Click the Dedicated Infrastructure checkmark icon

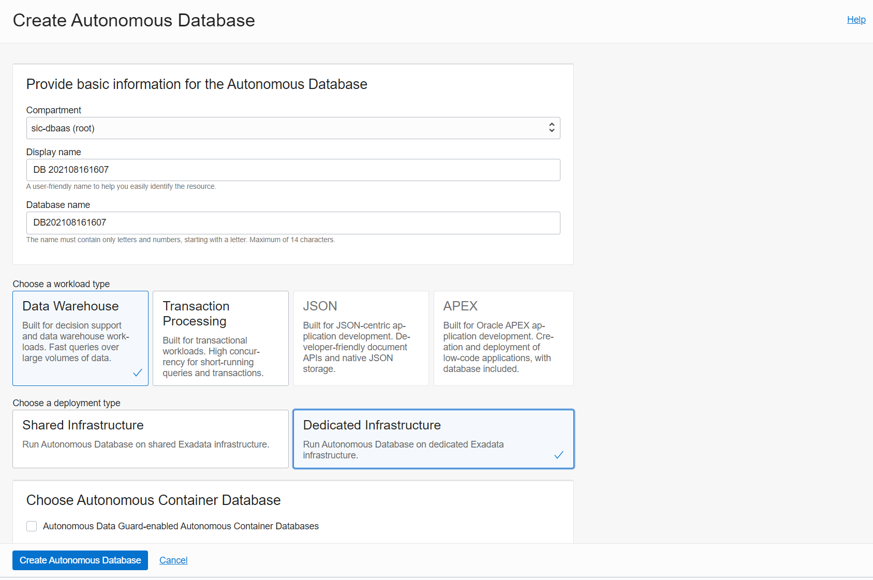click(559, 455)
